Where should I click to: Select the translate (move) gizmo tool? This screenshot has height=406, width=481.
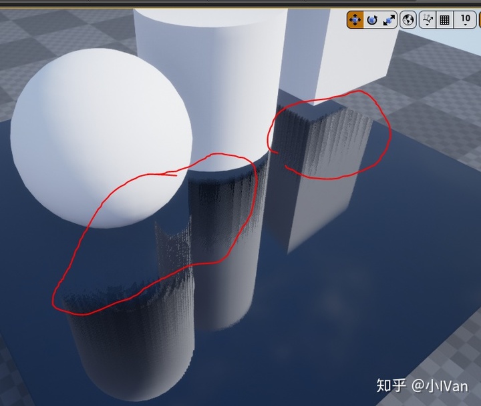pyautogui.click(x=355, y=20)
